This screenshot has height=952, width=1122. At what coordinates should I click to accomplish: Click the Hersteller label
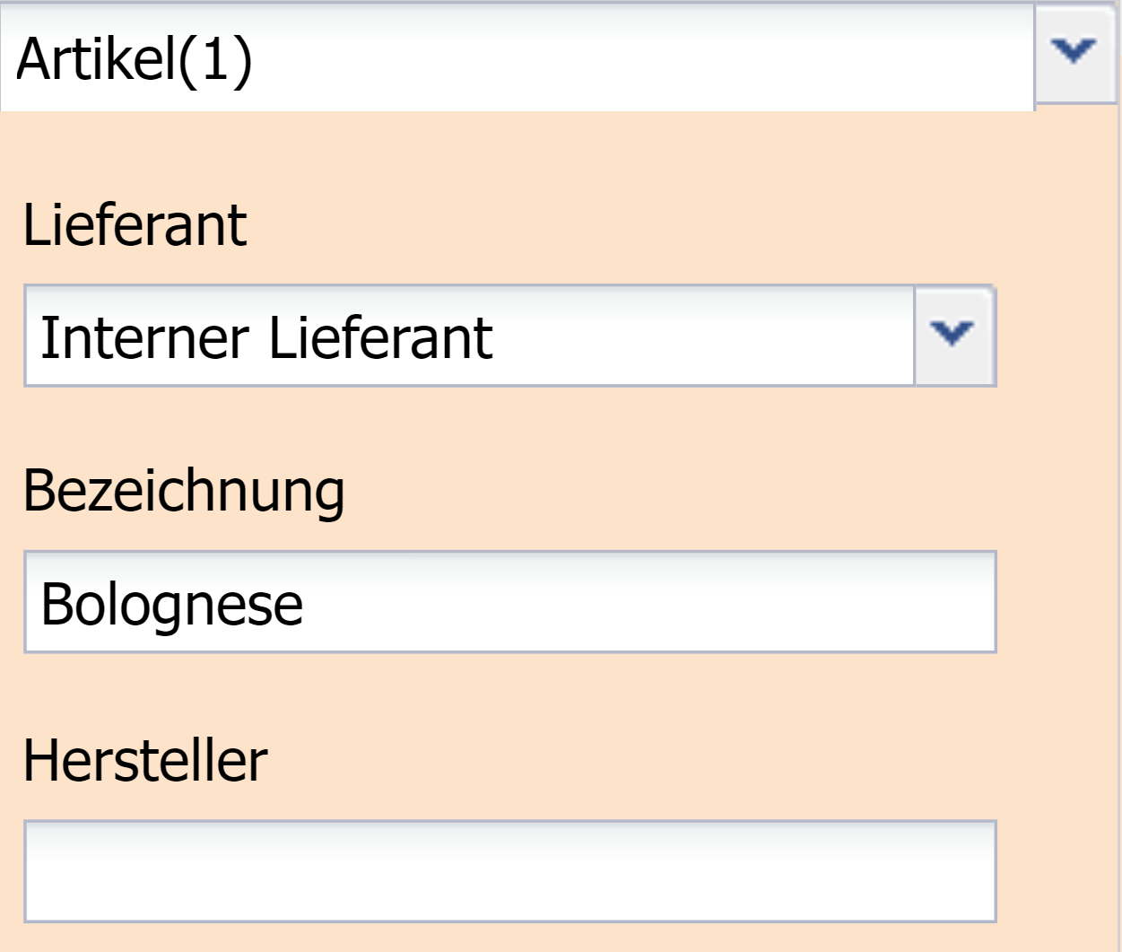(145, 761)
